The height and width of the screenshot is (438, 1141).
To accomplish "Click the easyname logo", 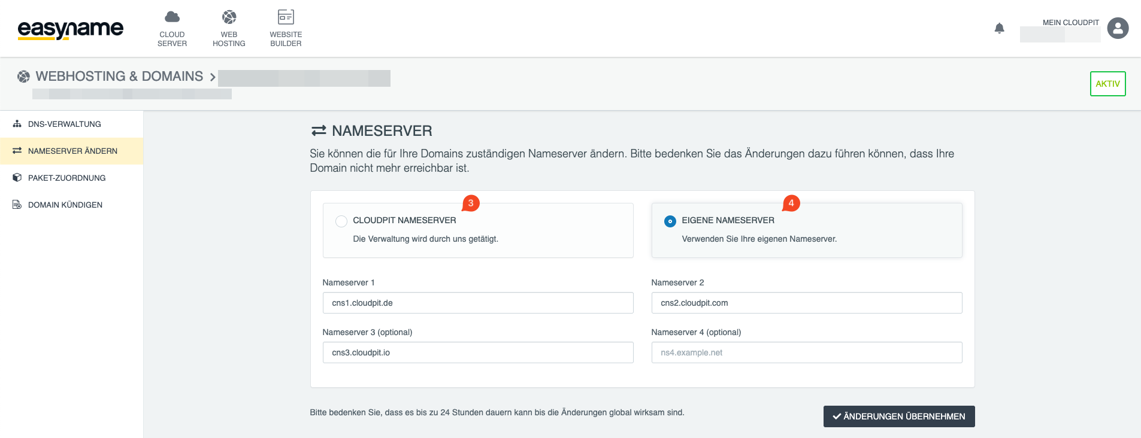I will 70,29.
